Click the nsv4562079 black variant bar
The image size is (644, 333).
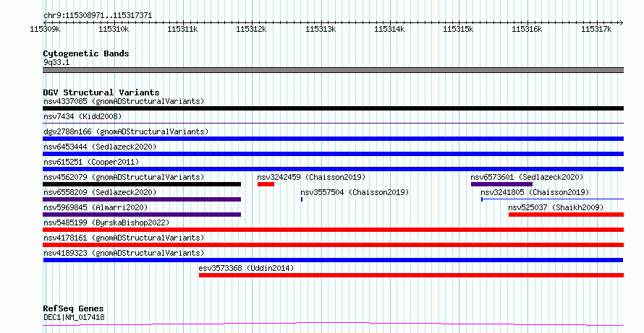(142, 184)
